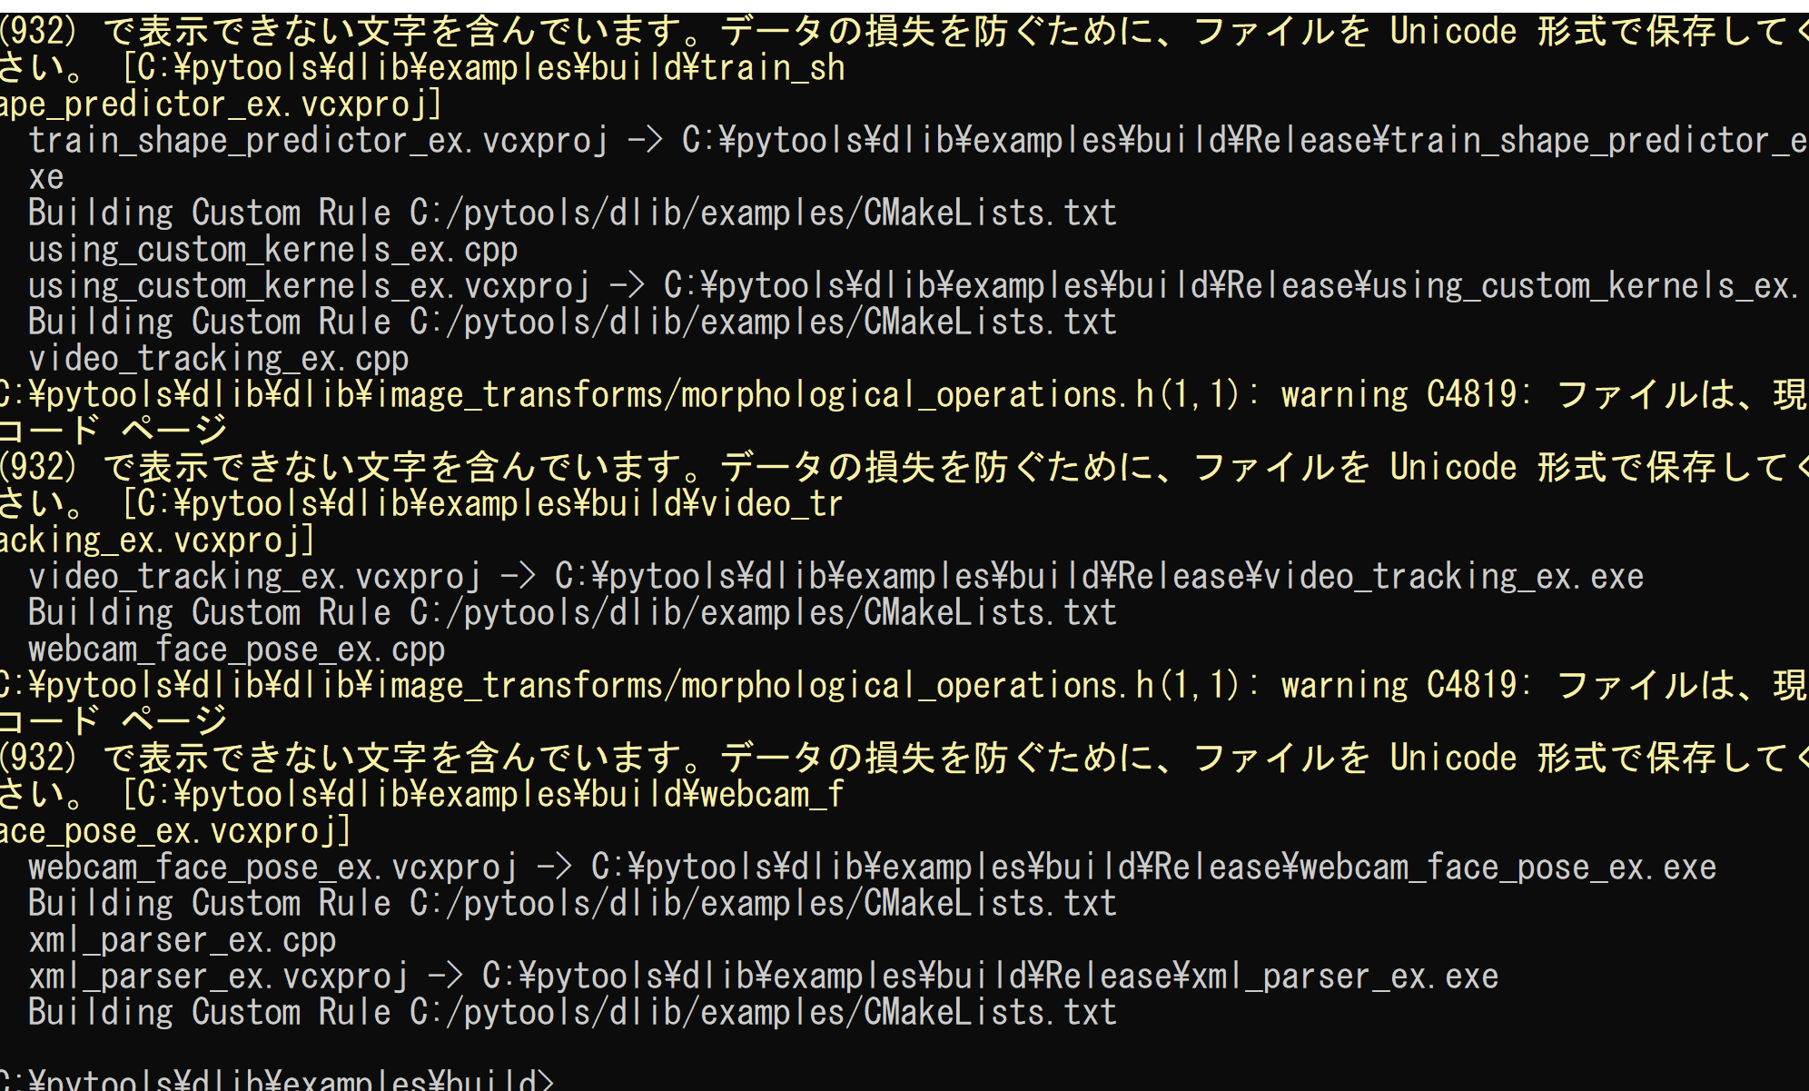Click the bracketed path ending in build\train_sh

coord(483,68)
